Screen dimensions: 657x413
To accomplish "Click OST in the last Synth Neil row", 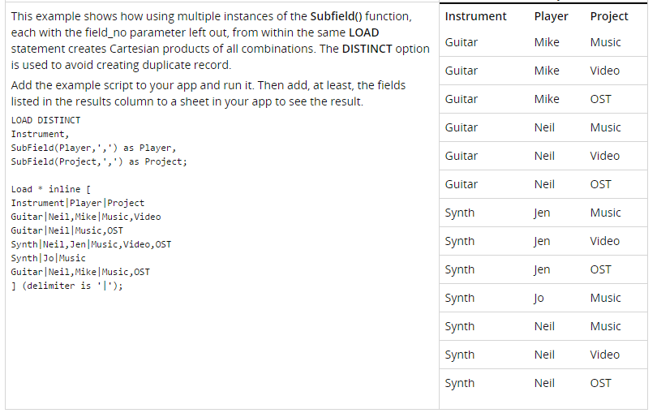I will pos(600,383).
